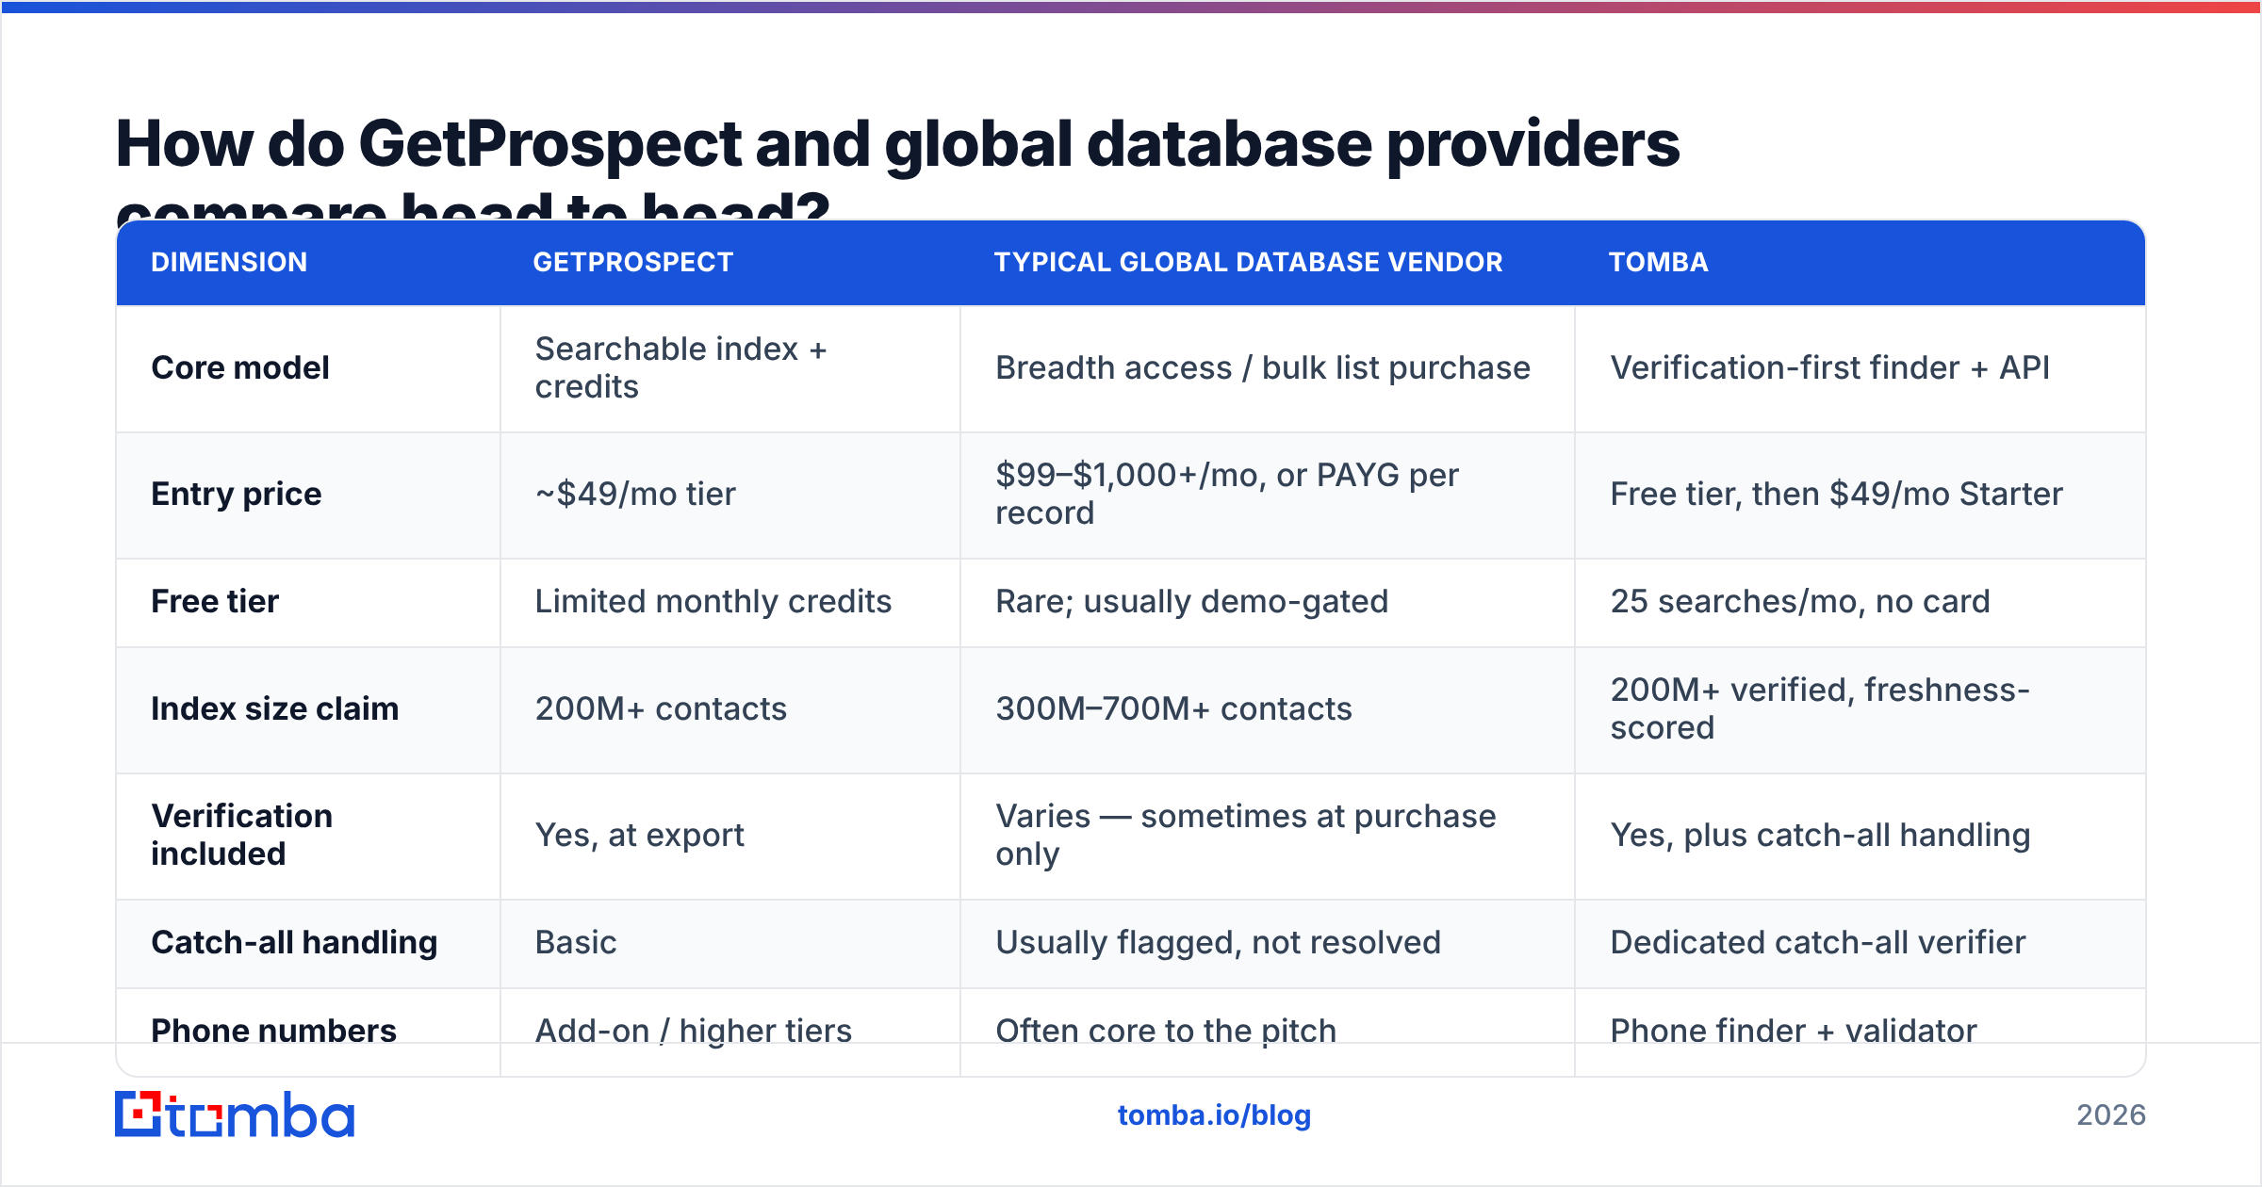2262x1187 pixels.
Task: Select the Free tier row label
Action: [215, 601]
